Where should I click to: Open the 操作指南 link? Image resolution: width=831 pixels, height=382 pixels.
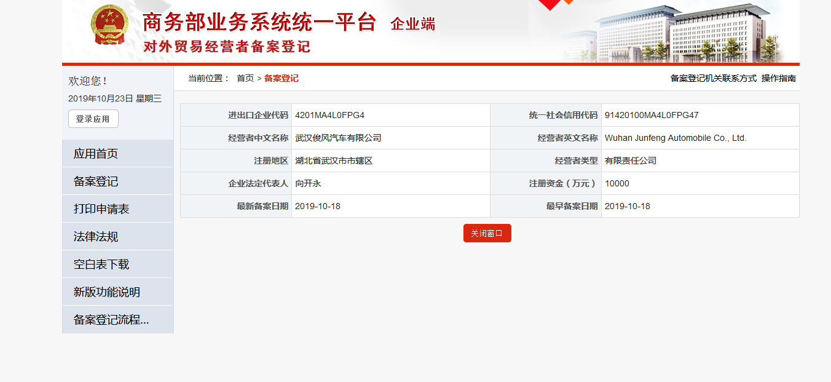coord(779,78)
